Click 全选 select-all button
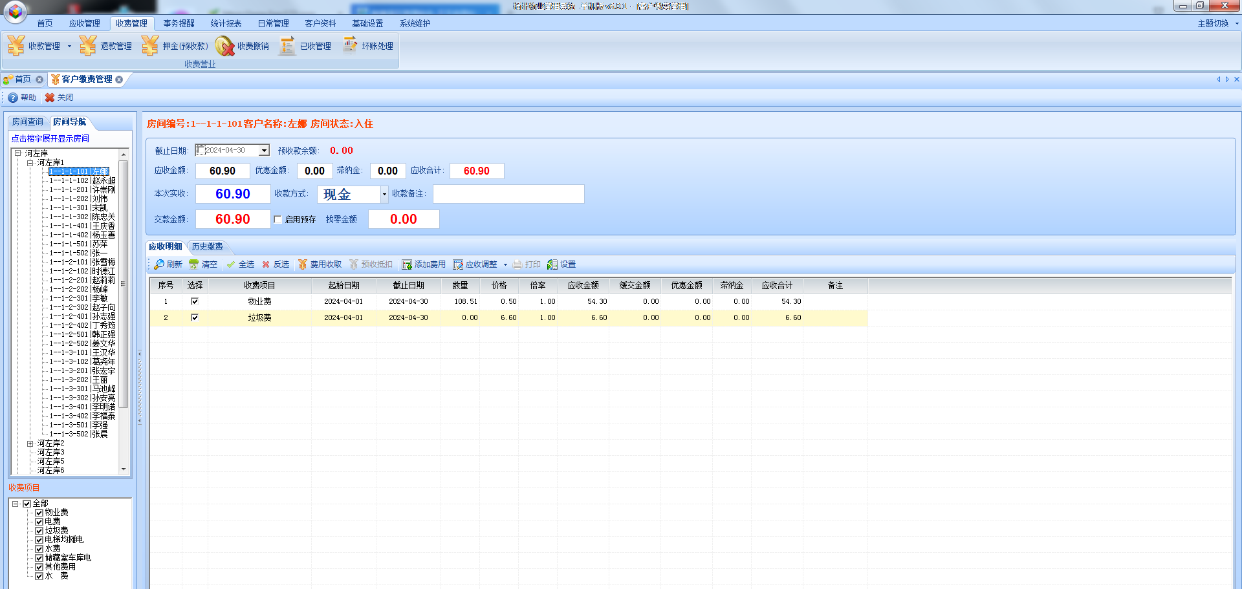Screen dimensions: 1242x589 [x=240, y=264]
